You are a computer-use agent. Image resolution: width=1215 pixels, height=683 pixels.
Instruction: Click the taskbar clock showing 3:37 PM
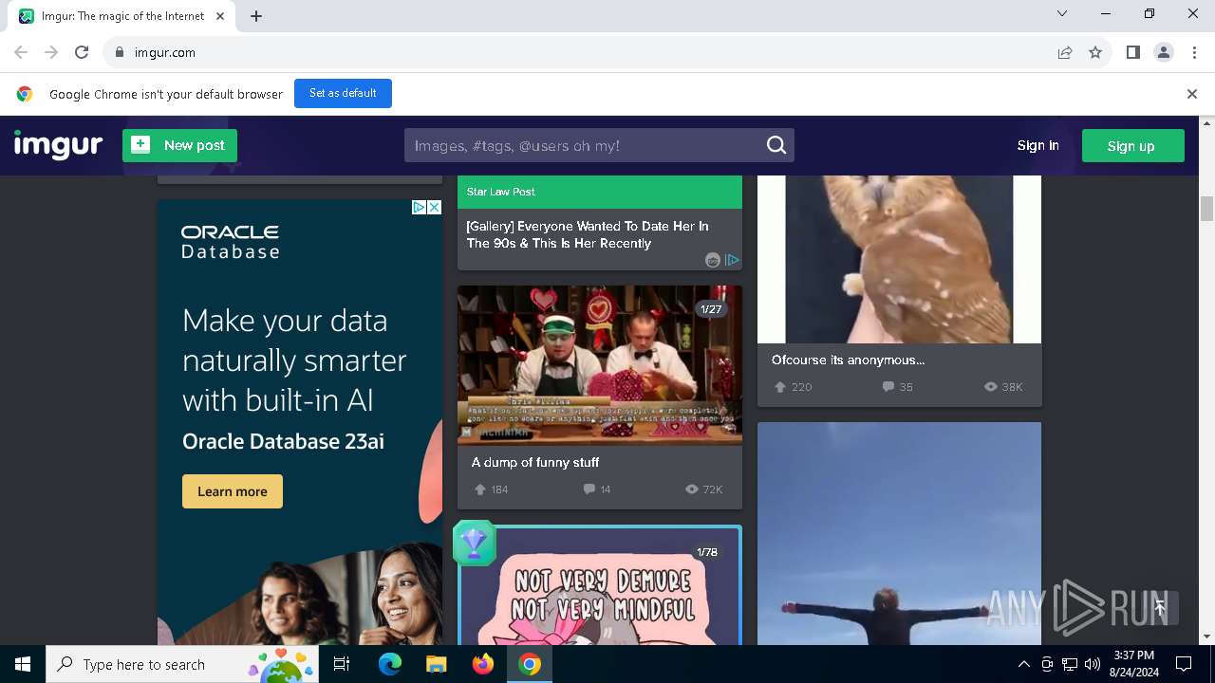click(1133, 664)
